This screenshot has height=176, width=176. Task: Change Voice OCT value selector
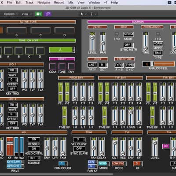click(103, 65)
